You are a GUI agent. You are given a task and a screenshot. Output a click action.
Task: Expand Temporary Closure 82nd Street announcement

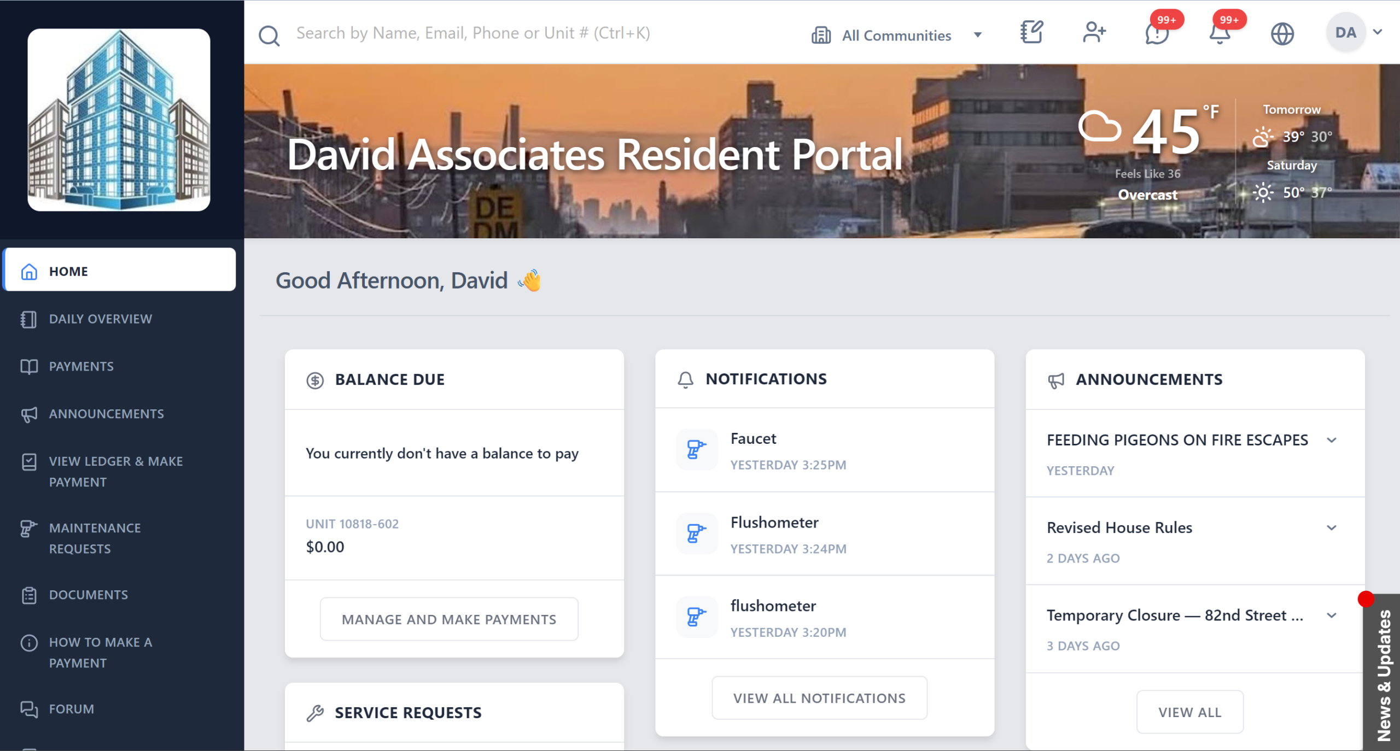[1332, 615]
